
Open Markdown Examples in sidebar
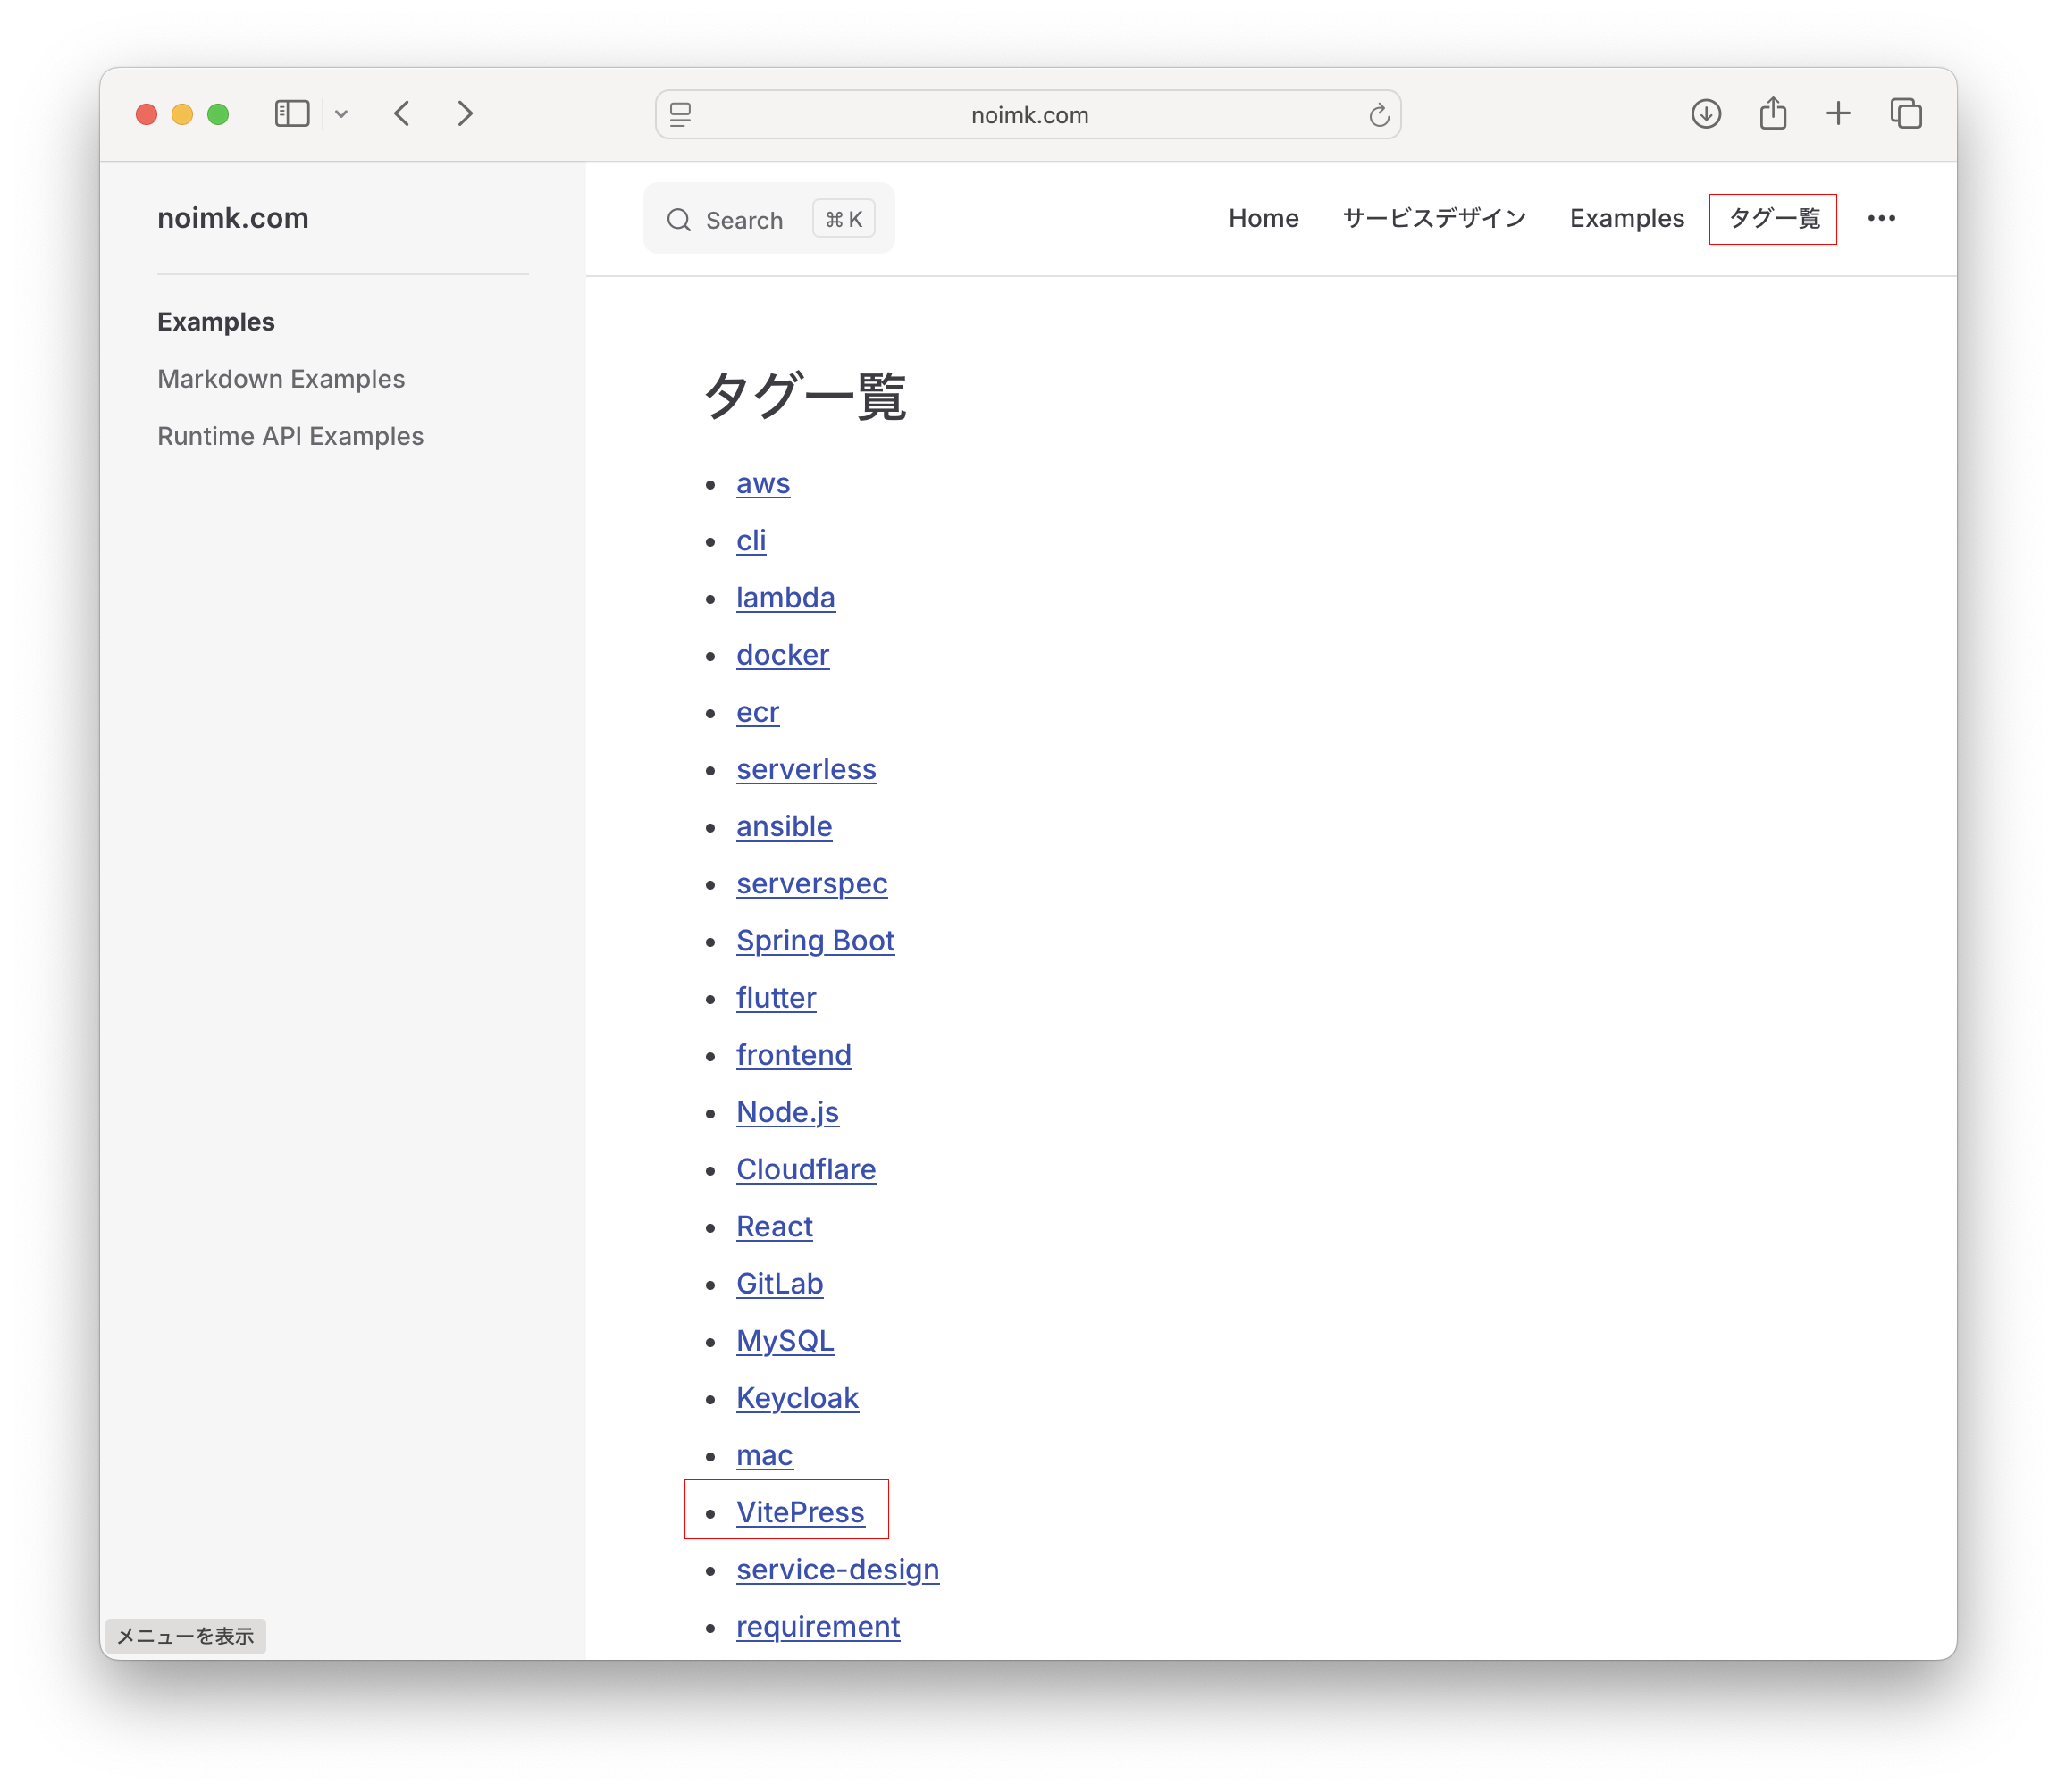pyautogui.click(x=281, y=379)
